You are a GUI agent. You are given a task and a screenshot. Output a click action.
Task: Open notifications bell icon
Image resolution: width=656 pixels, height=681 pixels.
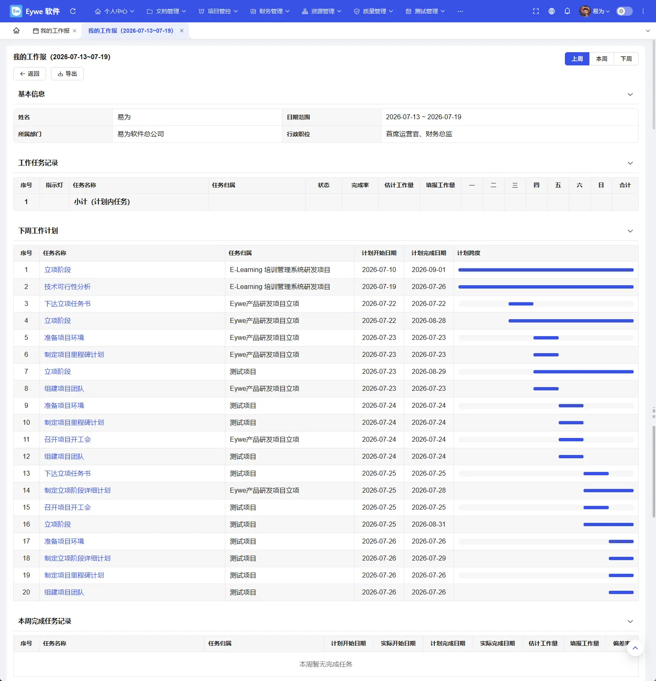(x=567, y=11)
